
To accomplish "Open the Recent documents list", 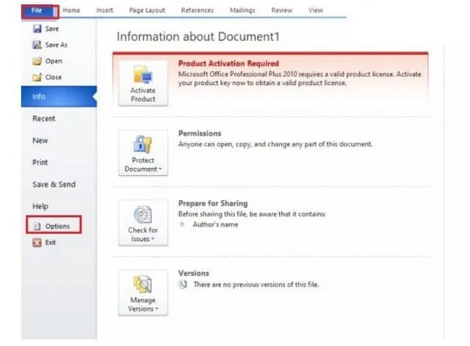I will pos(44,119).
